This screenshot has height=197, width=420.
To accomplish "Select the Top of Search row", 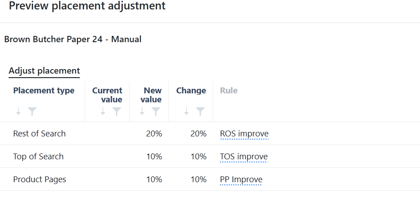I will 210,157.
